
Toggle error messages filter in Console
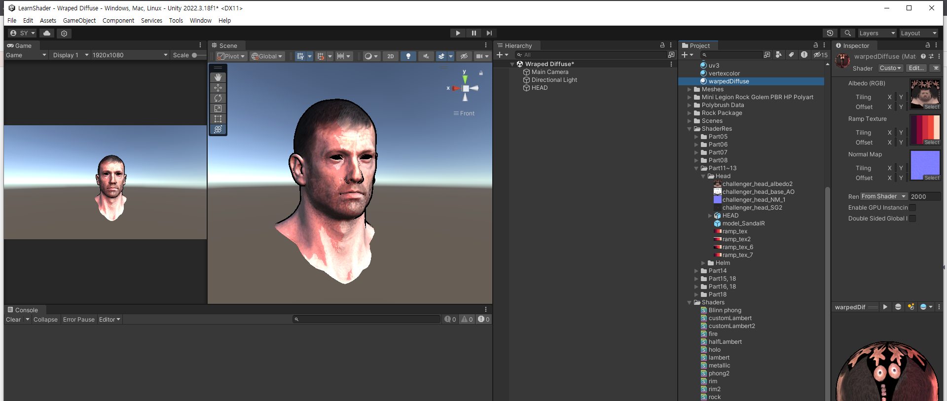click(x=483, y=319)
